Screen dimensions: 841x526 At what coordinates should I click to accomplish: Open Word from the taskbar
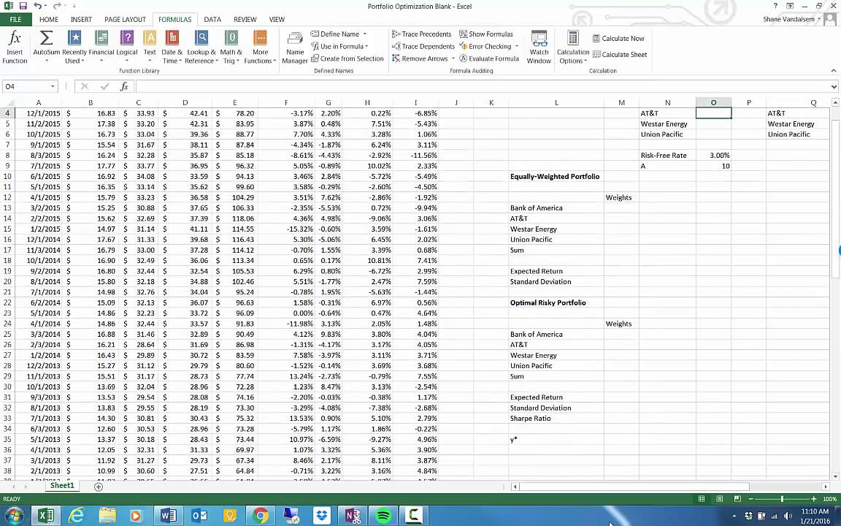click(168, 515)
